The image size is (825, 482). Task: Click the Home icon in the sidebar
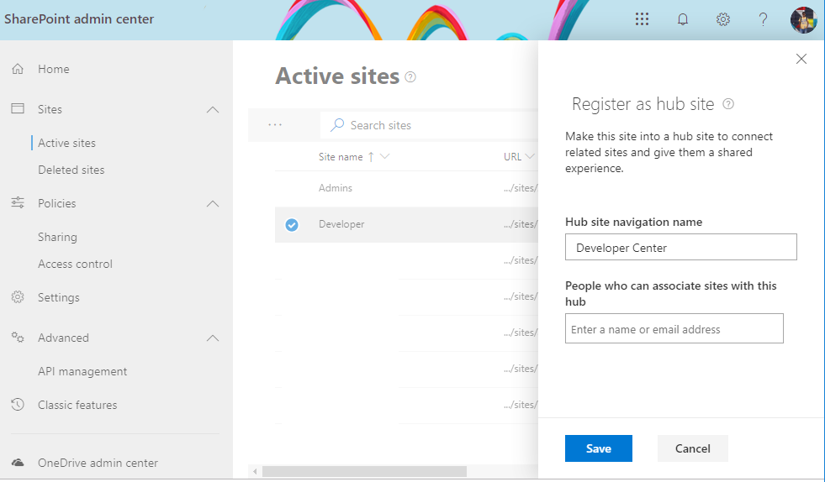click(18, 69)
